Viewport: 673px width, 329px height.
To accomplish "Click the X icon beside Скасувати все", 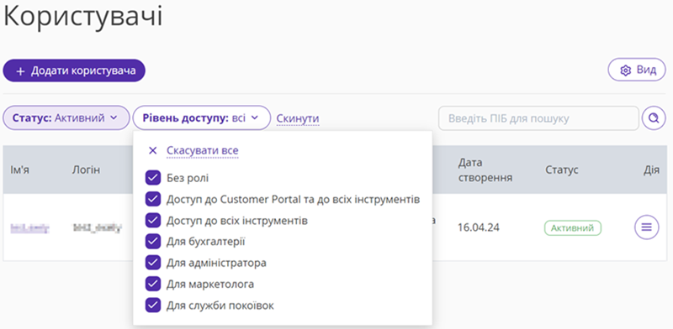I will pos(152,151).
